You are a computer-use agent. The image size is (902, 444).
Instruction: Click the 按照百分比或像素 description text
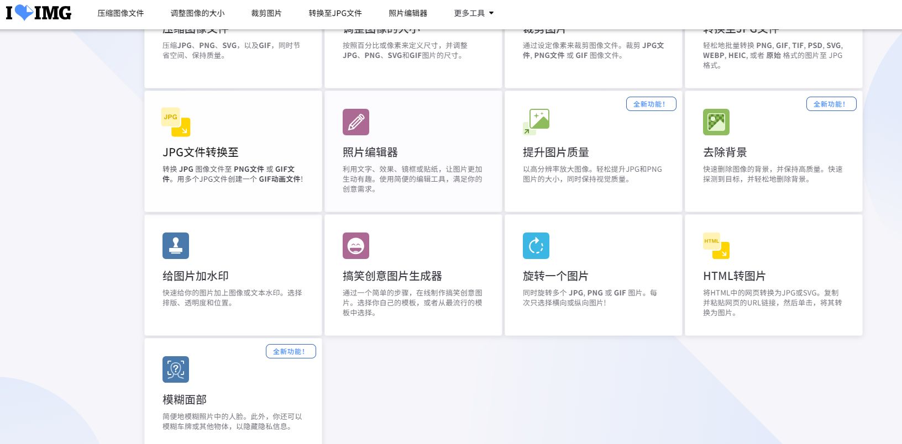click(x=405, y=50)
